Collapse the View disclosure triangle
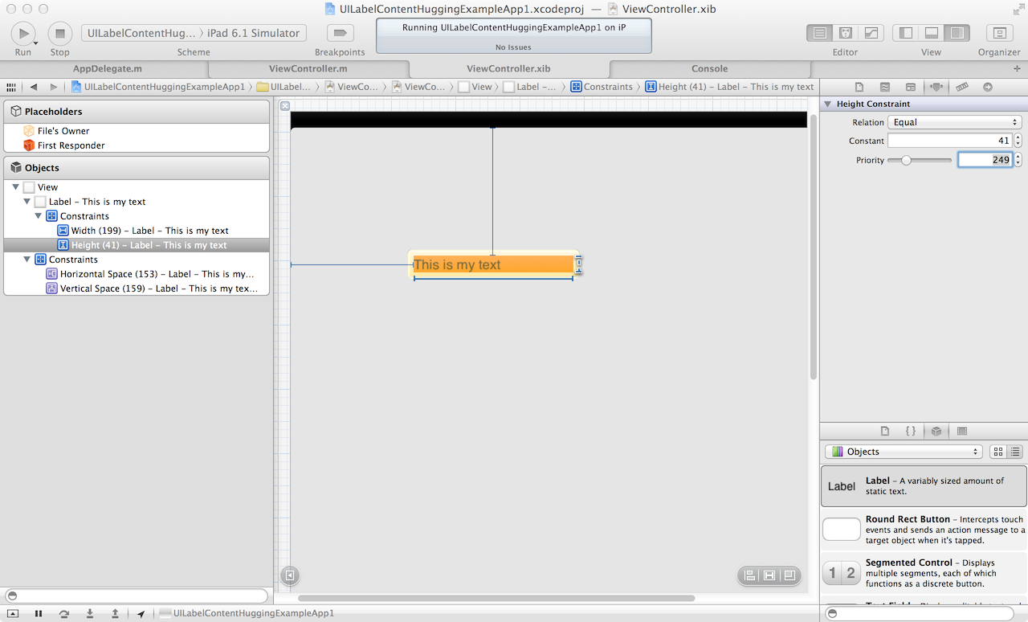This screenshot has width=1028, height=622. [x=15, y=187]
